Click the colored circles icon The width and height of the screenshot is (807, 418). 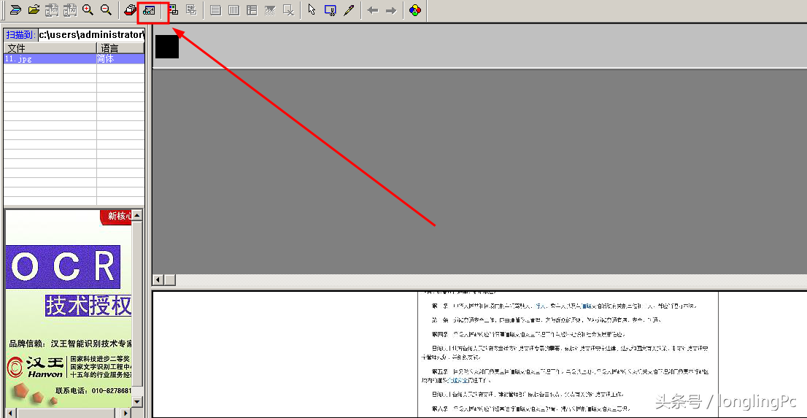(416, 9)
